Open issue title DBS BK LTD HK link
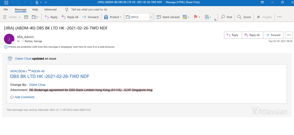This screenshot has width=294, height=135. (50, 76)
